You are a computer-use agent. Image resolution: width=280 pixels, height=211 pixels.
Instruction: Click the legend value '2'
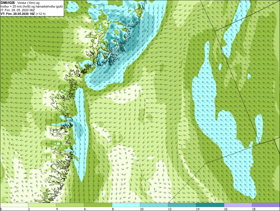coord(29,209)
